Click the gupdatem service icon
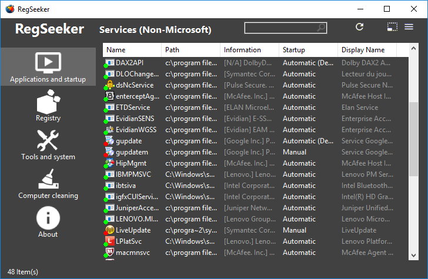The width and height of the screenshot is (428, 279). tap(109, 152)
